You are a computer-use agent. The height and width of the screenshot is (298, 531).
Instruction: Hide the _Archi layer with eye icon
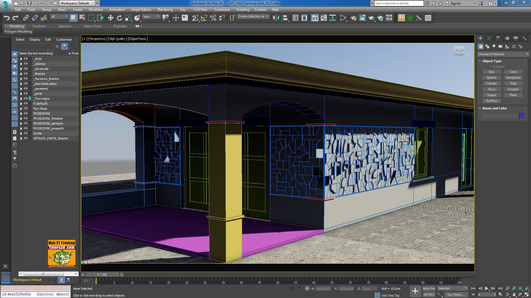tap(26, 59)
